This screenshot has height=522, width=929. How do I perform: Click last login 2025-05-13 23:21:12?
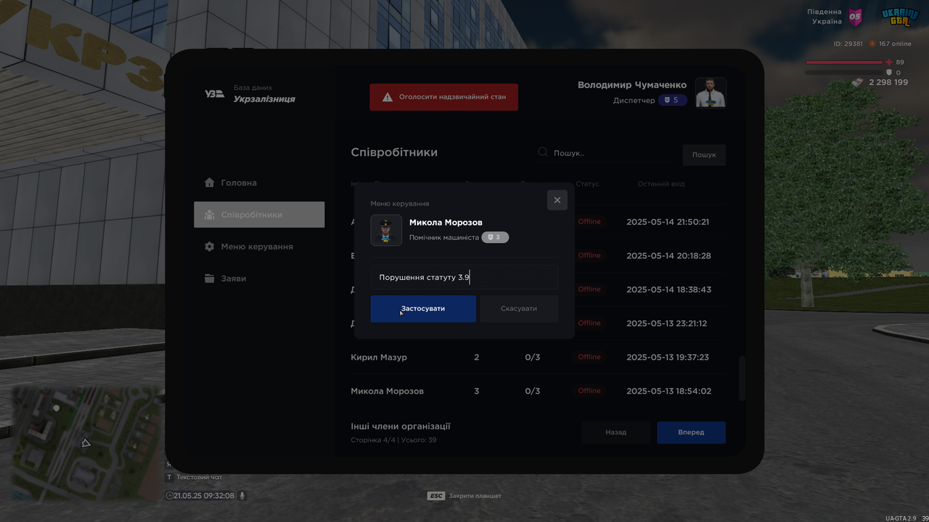666,323
